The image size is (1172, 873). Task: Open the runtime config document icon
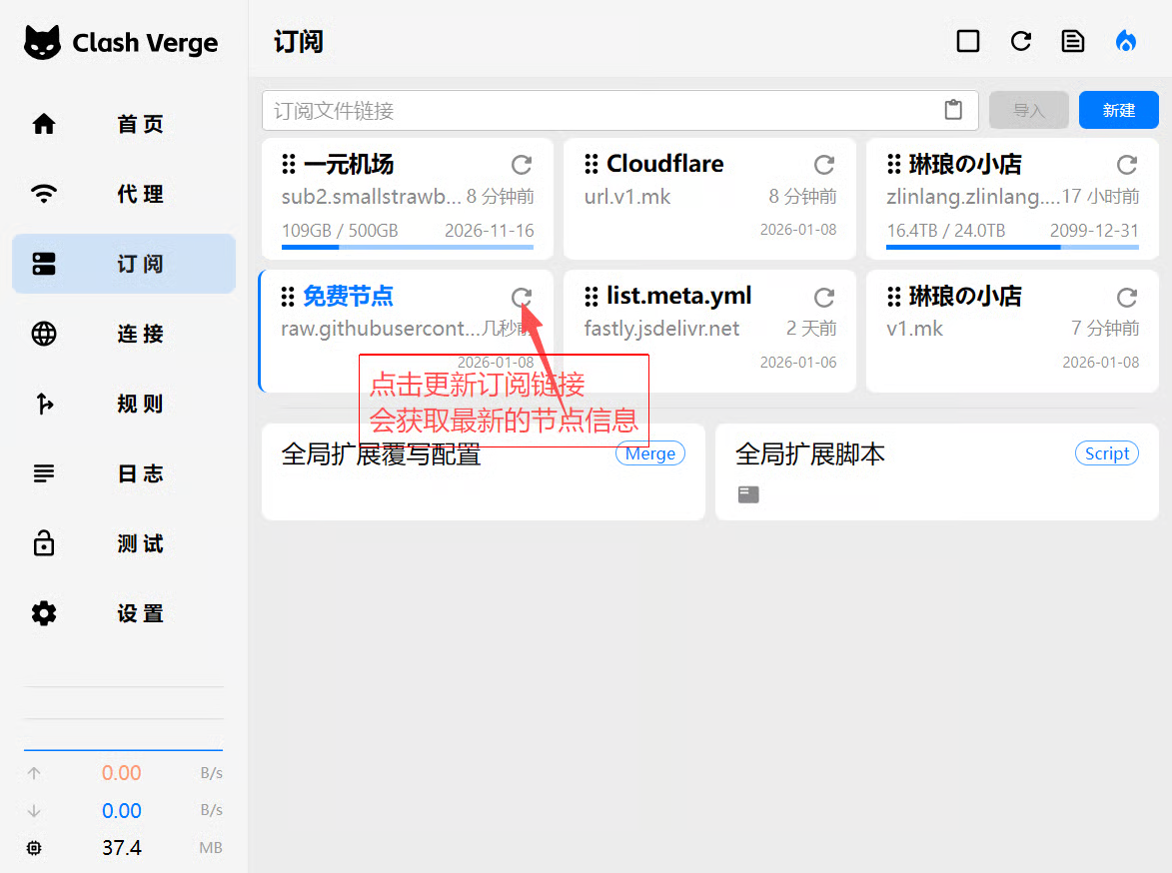[1073, 41]
